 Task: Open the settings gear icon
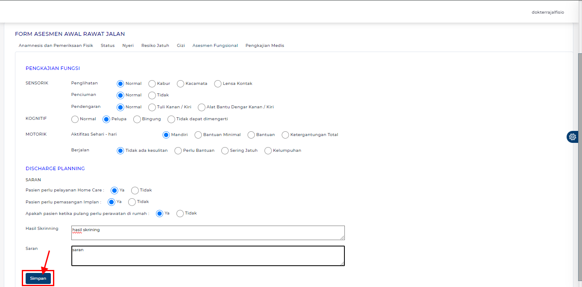coord(573,137)
